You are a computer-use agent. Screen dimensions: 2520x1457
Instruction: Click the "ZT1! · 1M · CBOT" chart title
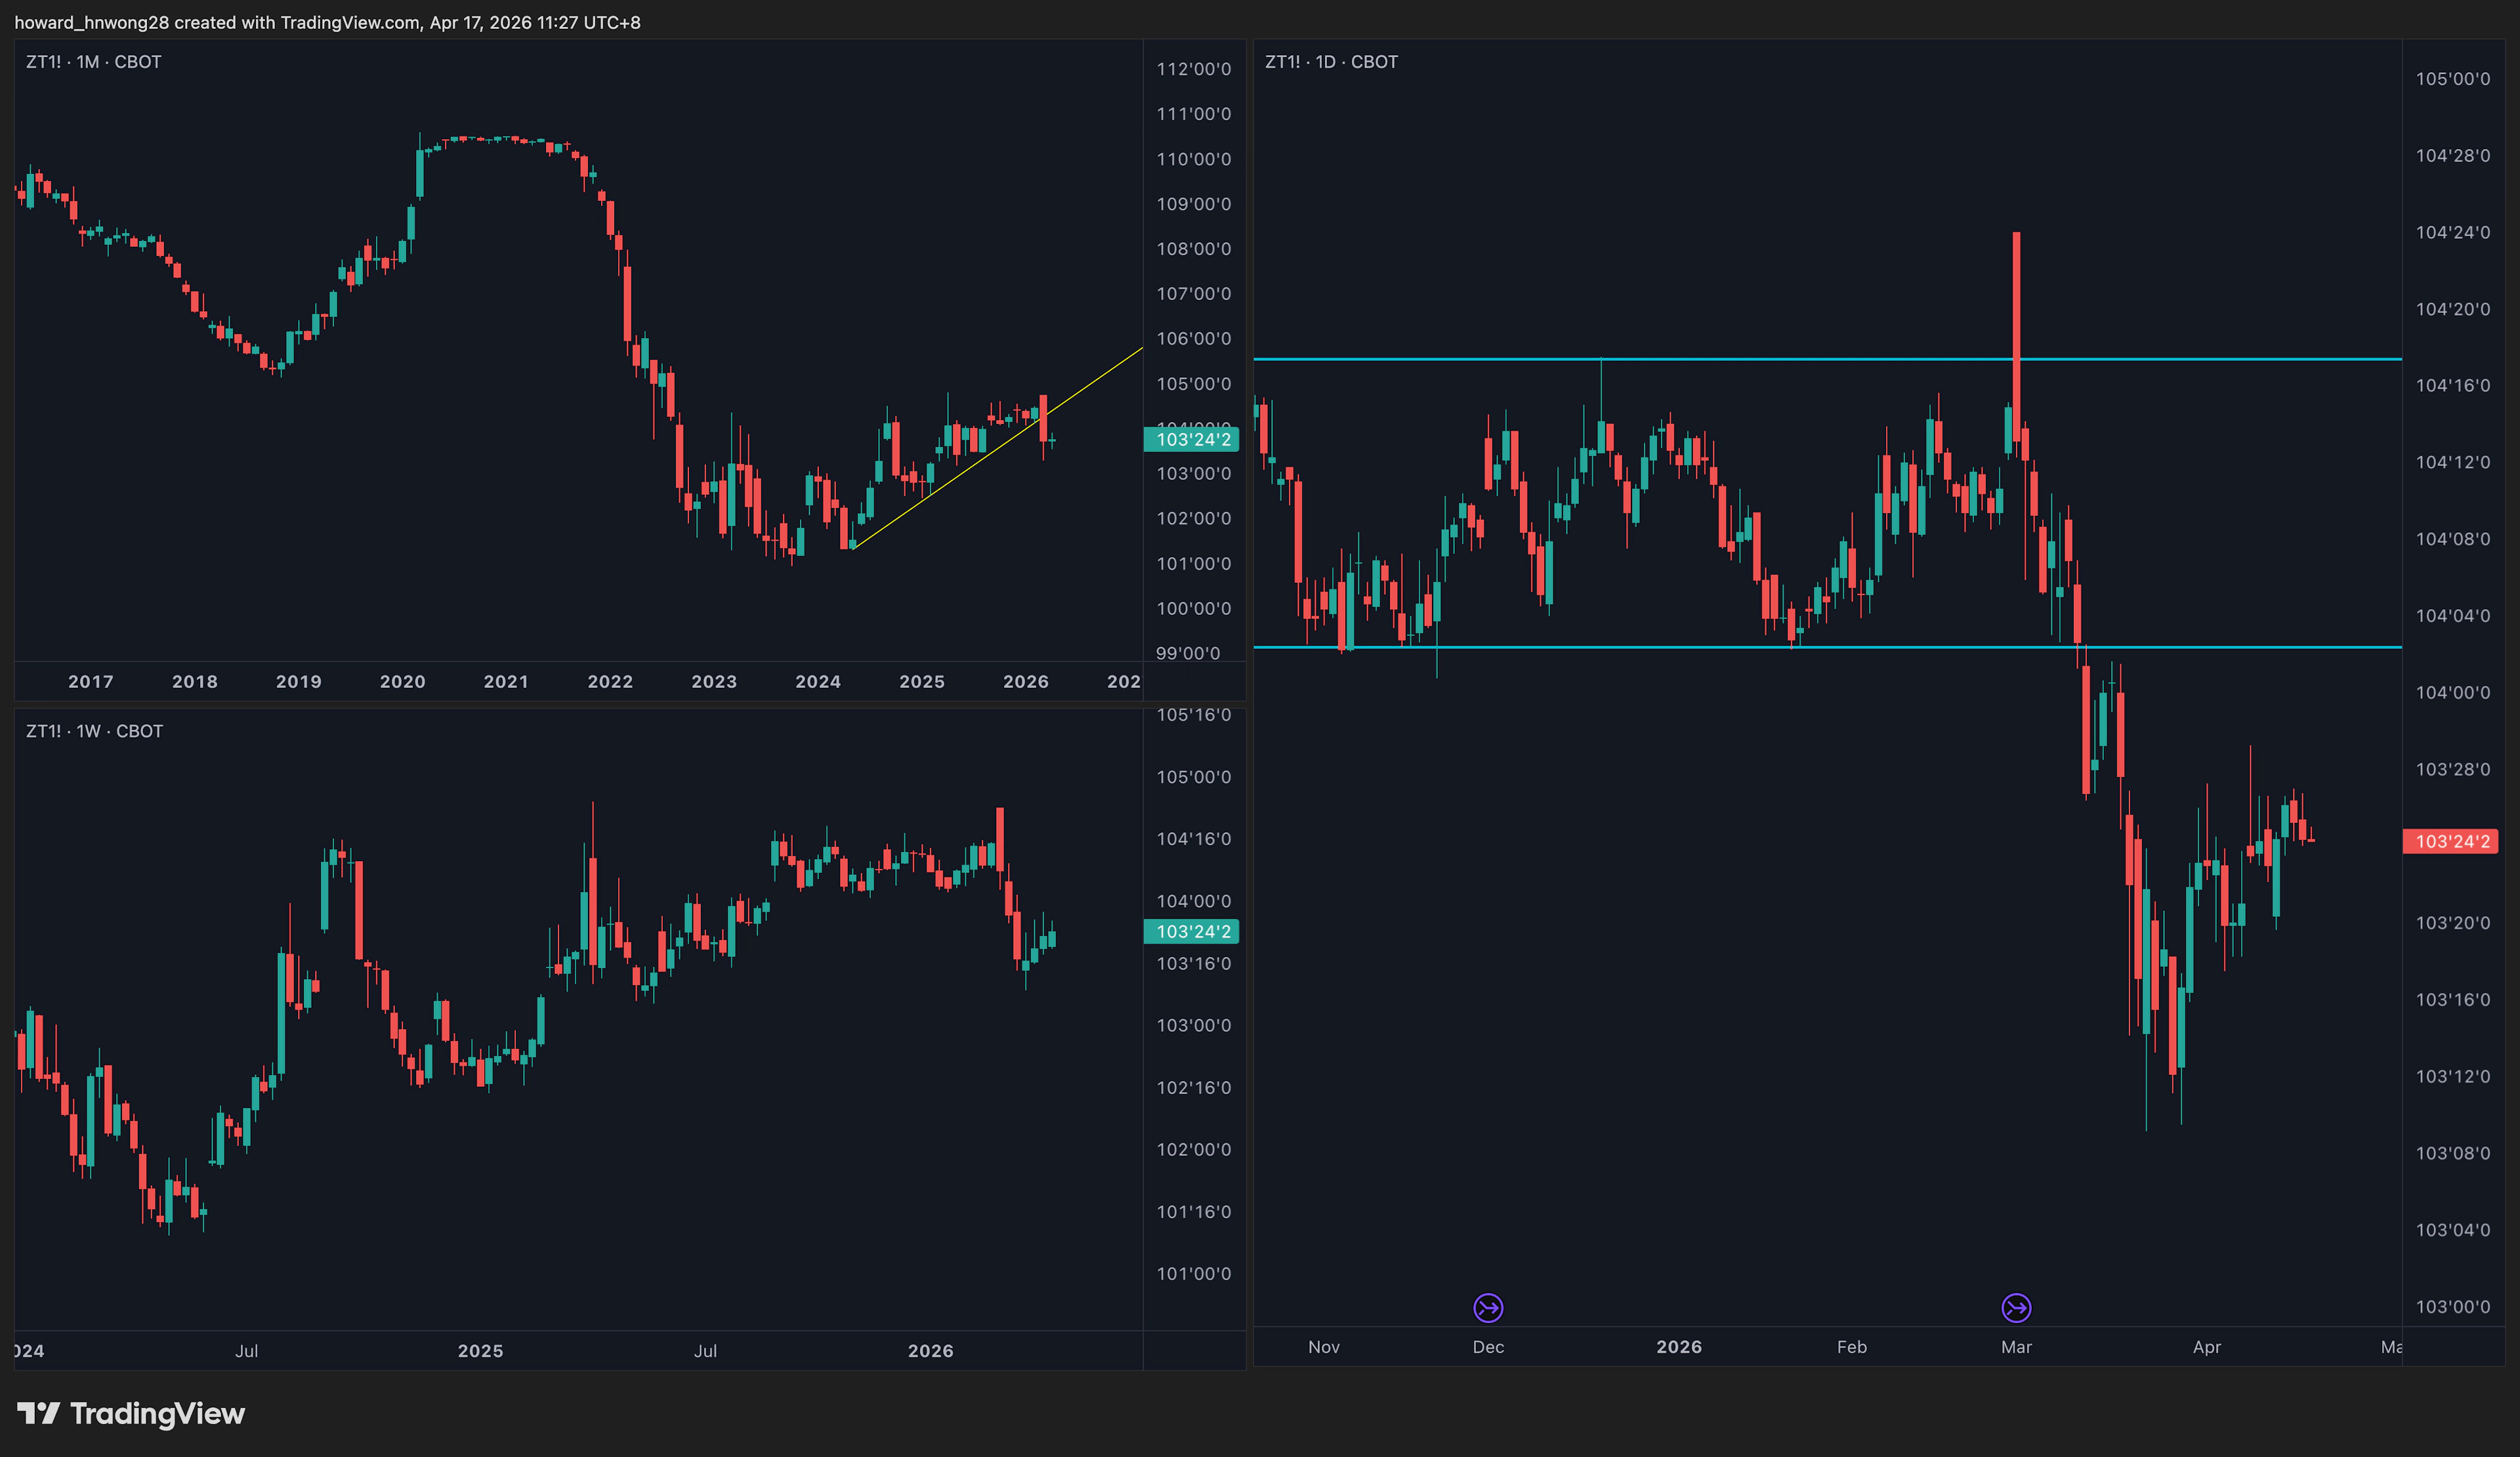tap(94, 62)
